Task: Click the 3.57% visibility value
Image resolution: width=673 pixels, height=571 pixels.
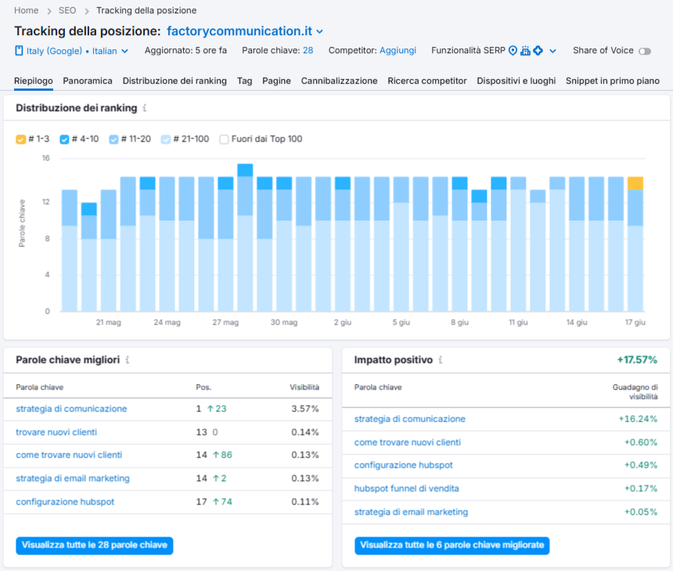Action: coord(305,409)
